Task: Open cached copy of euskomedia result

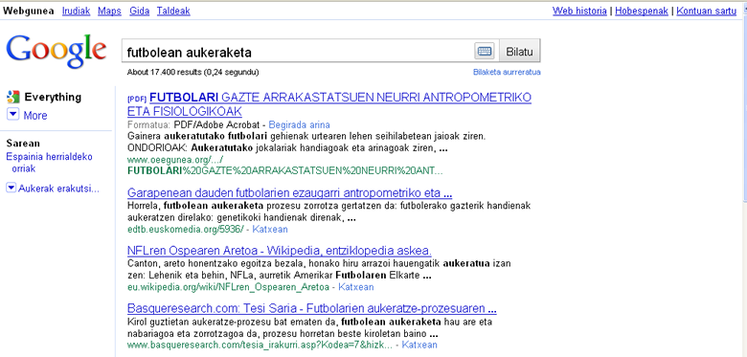Action: point(270,230)
